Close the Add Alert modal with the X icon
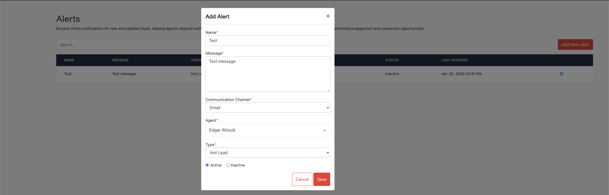 pos(328,16)
